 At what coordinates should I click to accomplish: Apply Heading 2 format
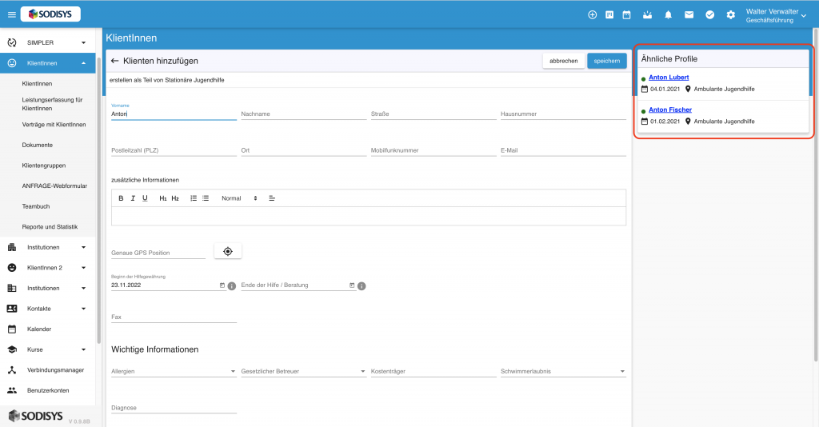coord(175,198)
